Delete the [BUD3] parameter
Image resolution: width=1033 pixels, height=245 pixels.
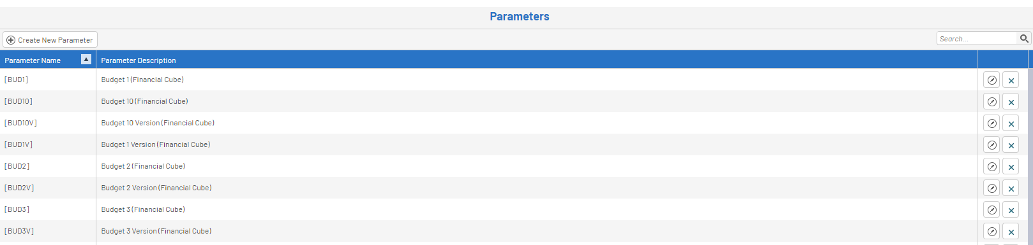1011,210
